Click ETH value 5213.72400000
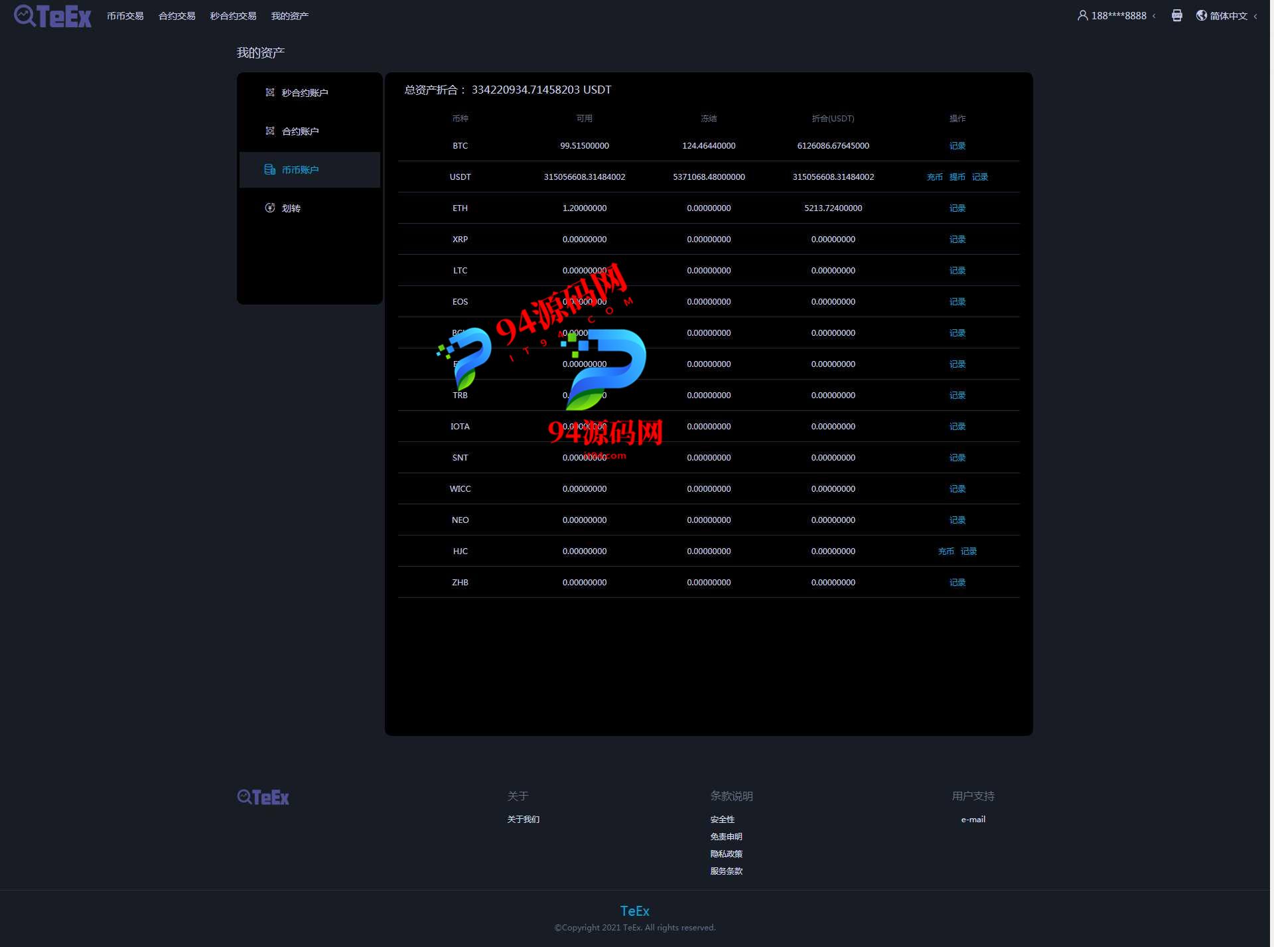The image size is (1274, 947). click(x=833, y=208)
